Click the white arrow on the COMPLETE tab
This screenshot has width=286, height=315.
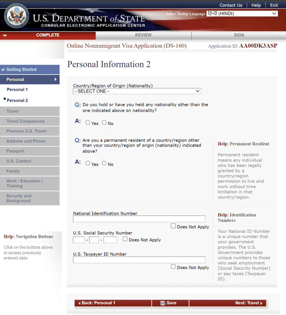point(5,35)
